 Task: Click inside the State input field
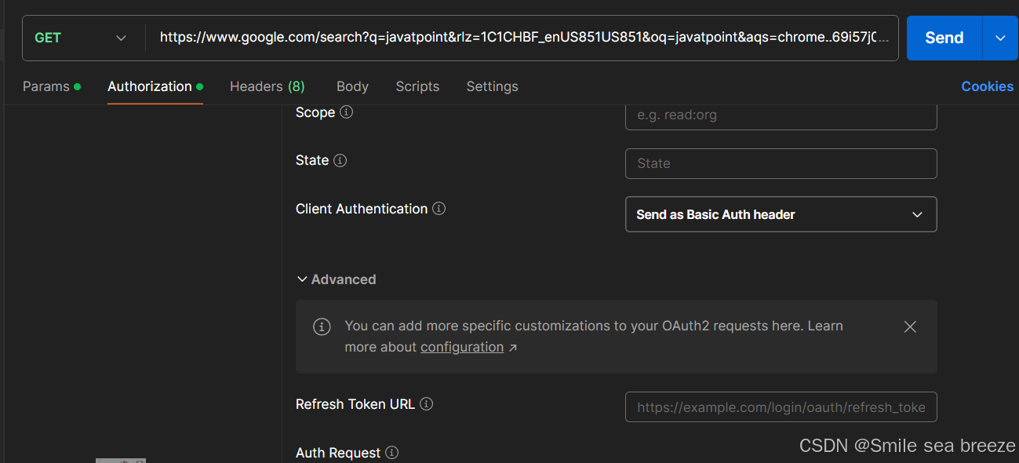click(781, 163)
